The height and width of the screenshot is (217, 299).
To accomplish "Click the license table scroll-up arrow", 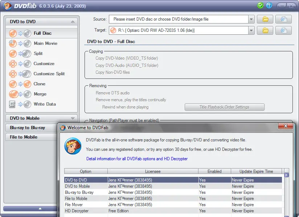I will click(x=286, y=175).
